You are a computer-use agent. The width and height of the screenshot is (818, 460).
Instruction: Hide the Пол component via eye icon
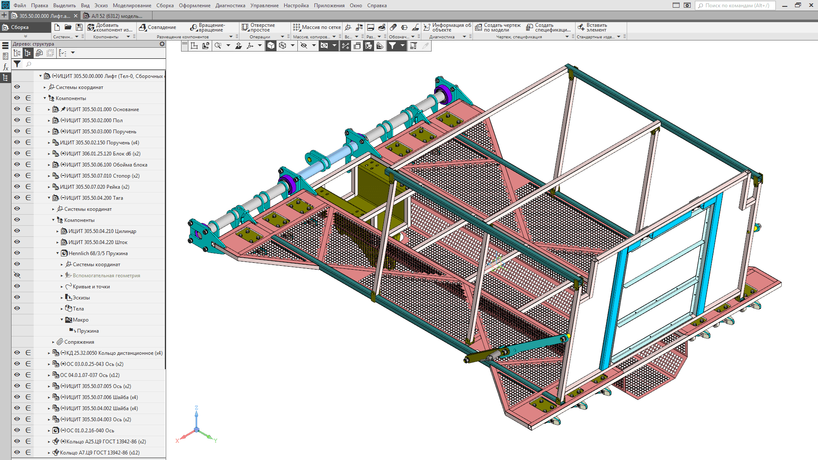coord(17,120)
